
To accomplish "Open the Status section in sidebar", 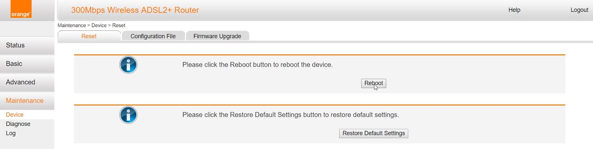I will (27, 46).
